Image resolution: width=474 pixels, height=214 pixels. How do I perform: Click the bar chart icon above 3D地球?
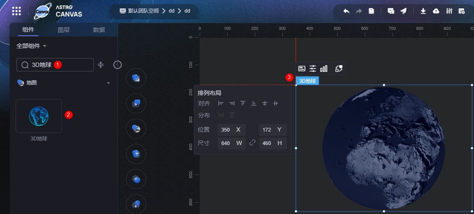[x=324, y=69]
